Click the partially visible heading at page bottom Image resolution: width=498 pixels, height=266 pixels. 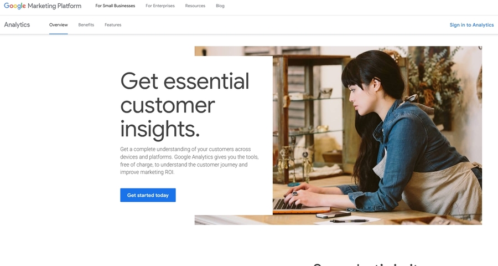tap(365, 264)
